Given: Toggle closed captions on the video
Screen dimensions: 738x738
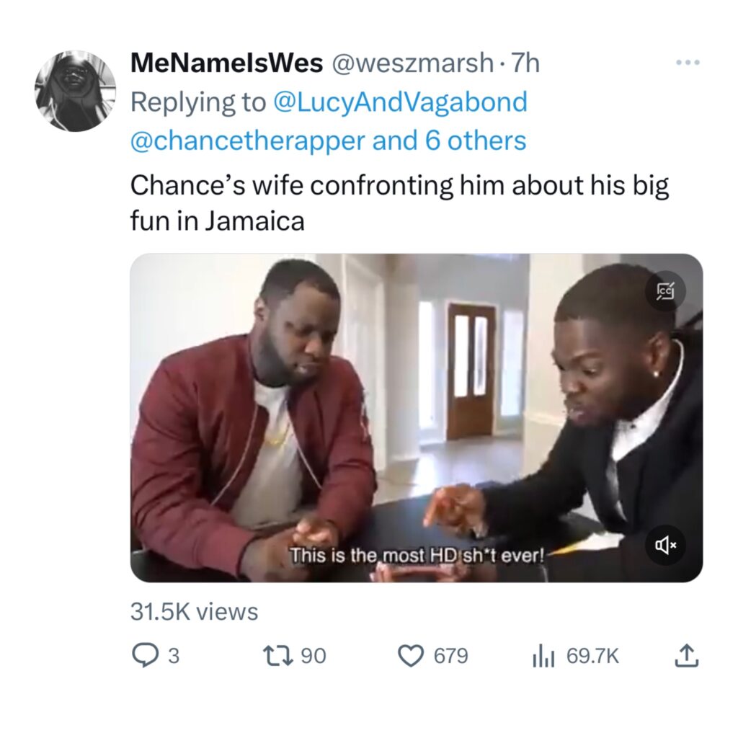Looking at the screenshot, I should pyautogui.click(x=665, y=291).
